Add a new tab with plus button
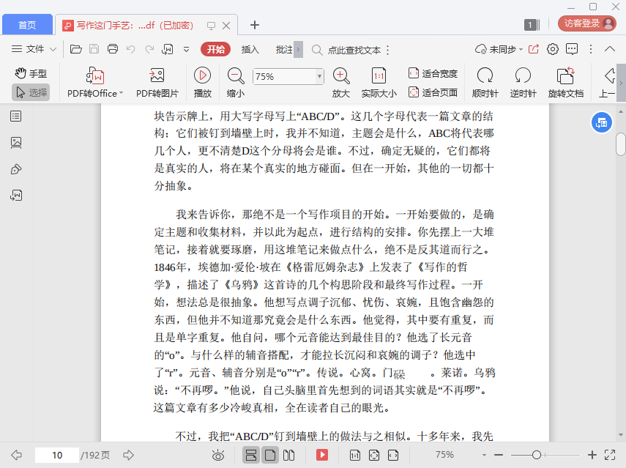This screenshot has height=468, width=626. [255, 25]
